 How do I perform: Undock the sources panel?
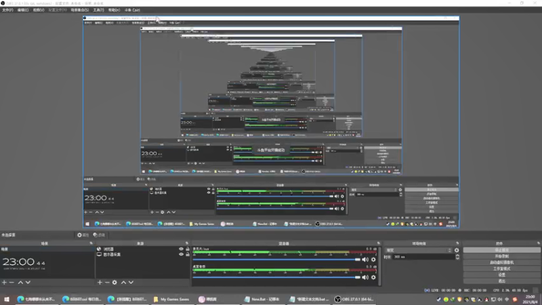tap(187, 243)
